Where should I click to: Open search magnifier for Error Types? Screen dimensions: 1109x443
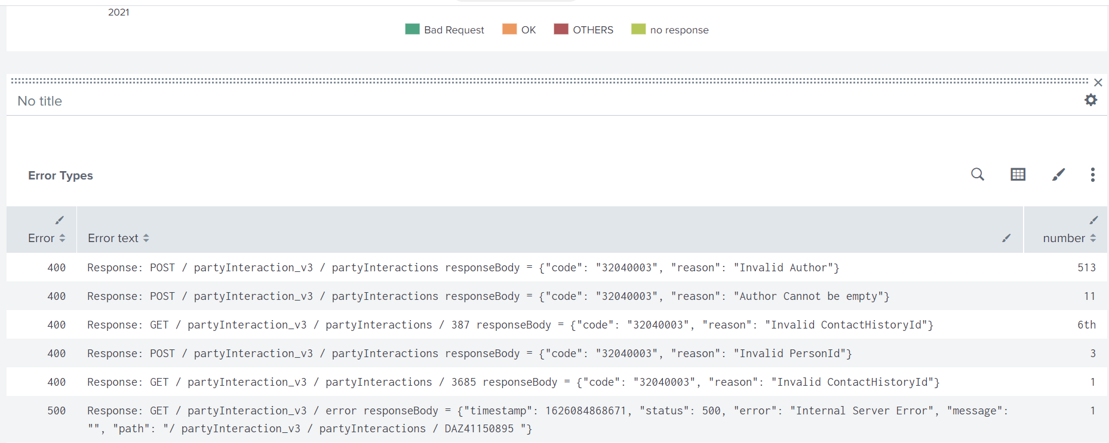(978, 174)
